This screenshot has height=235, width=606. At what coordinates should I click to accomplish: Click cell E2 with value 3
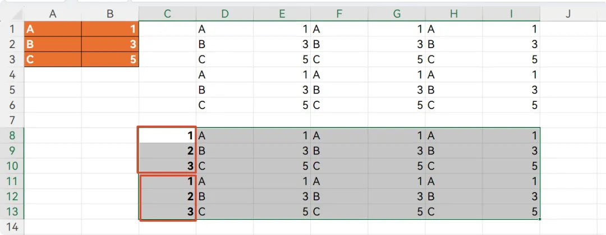click(x=282, y=44)
